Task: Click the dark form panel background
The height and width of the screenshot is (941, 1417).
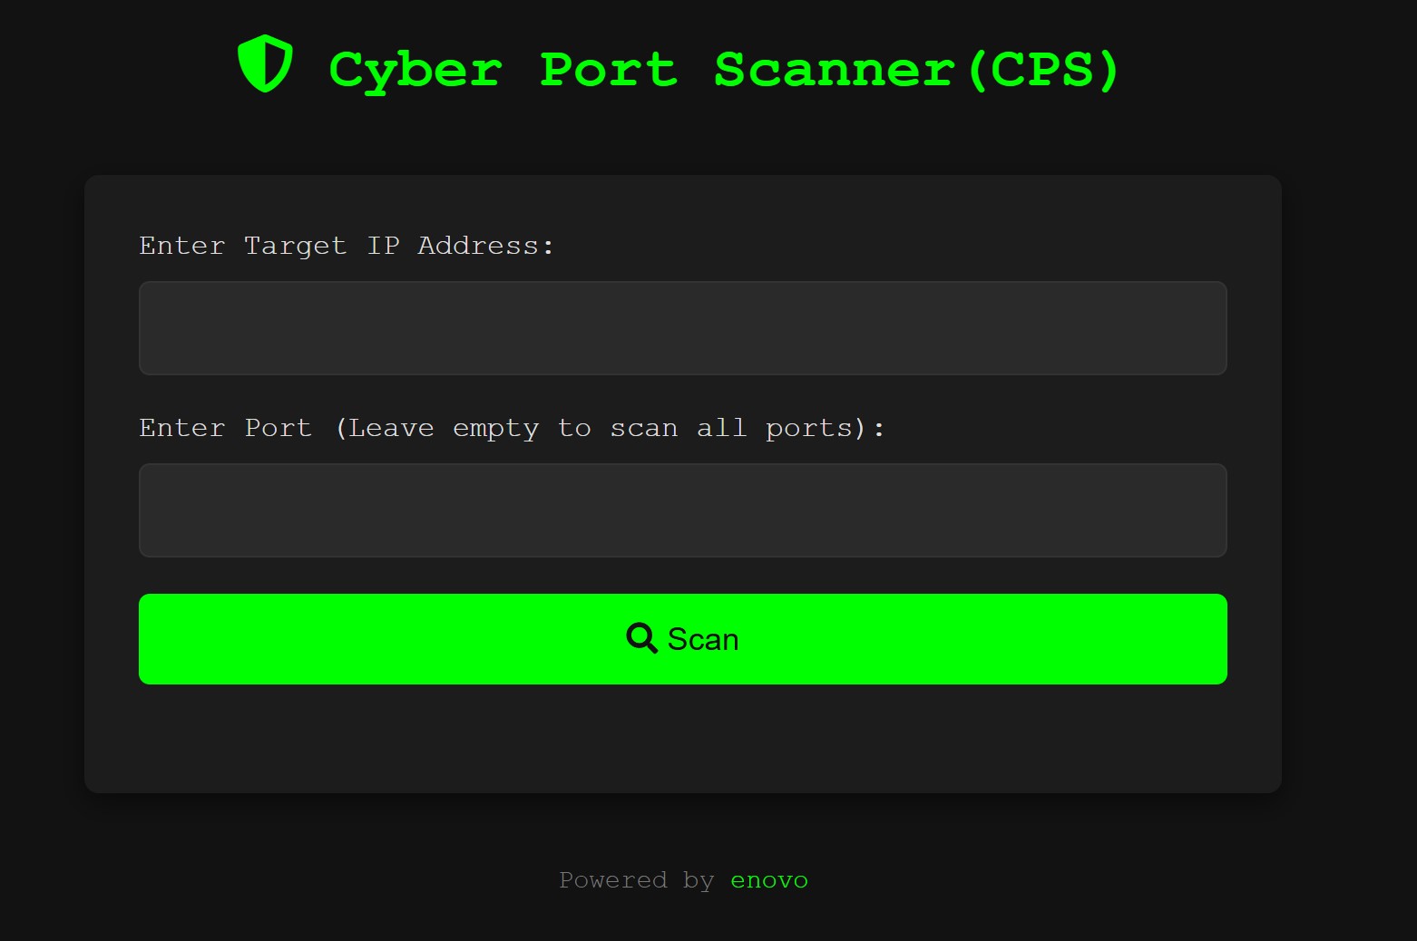Action: click(x=682, y=743)
